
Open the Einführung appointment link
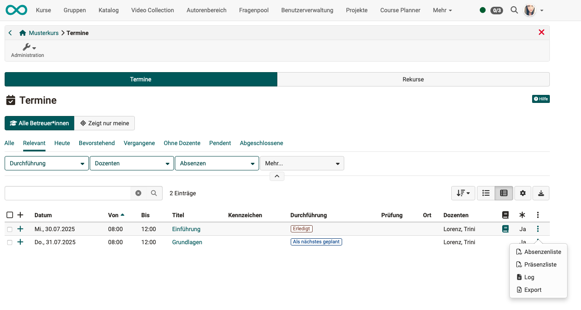pyautogui.click(x=185, y=229)
